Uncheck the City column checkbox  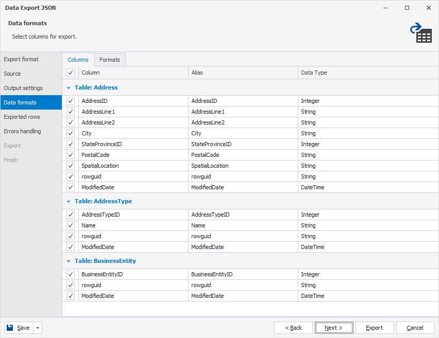click(x=71, y=133)
